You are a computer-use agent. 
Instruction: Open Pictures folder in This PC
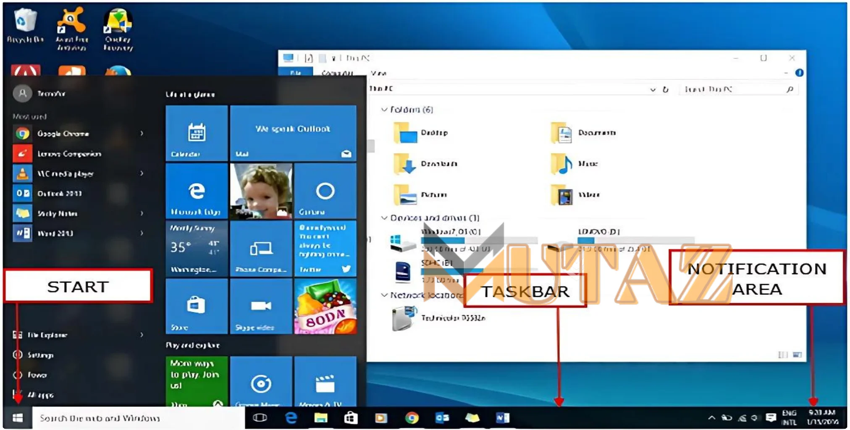point(420,195)
